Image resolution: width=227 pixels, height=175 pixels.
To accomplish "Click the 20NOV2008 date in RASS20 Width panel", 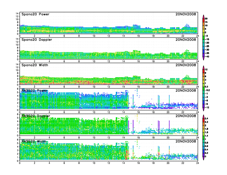I will [186, 141].
